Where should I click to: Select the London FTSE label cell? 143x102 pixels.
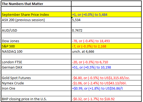point(36,62)
